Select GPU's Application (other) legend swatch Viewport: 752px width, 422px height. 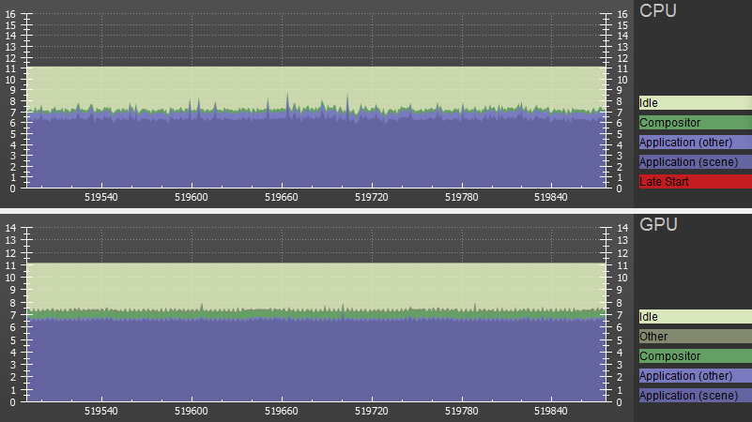click(x=694, y=376)
